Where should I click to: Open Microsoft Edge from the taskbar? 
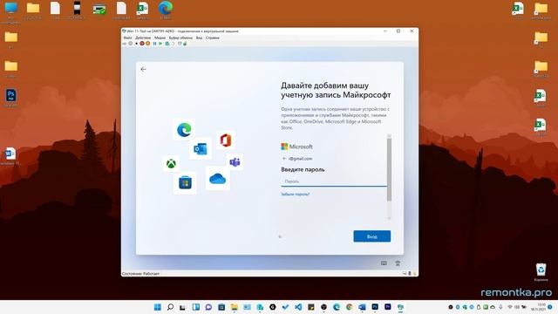coord(337,307)
